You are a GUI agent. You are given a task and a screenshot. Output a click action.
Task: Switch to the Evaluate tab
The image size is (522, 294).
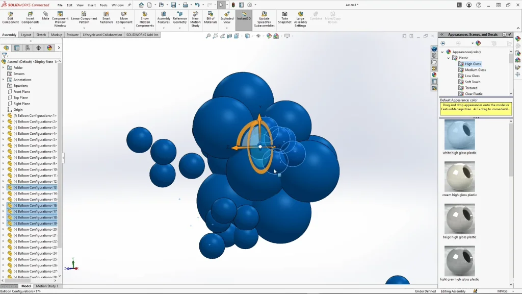[x=72, y=35]
